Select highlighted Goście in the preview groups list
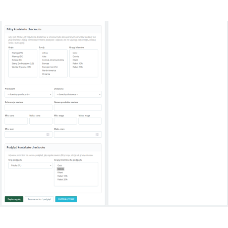This screenshot has width=228, height=228. point(61,169)
